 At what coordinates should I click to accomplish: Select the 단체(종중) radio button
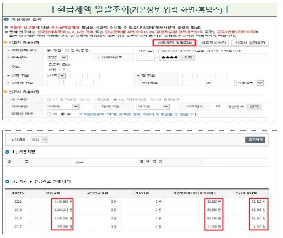point(67,50)
